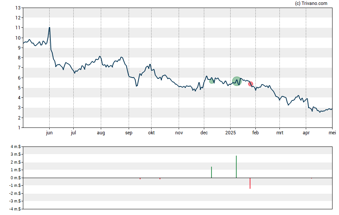Click the small red bar in mid-September
Viewport: 339px width, 215px height.
click(140, 178)
